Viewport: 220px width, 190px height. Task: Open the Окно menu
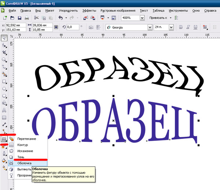point(196,11)
